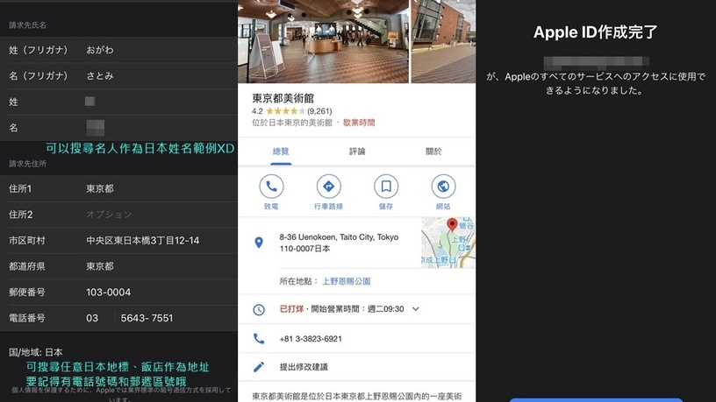Tap the clock icon for opening hours
716x402 pixels.
(259, 309)
